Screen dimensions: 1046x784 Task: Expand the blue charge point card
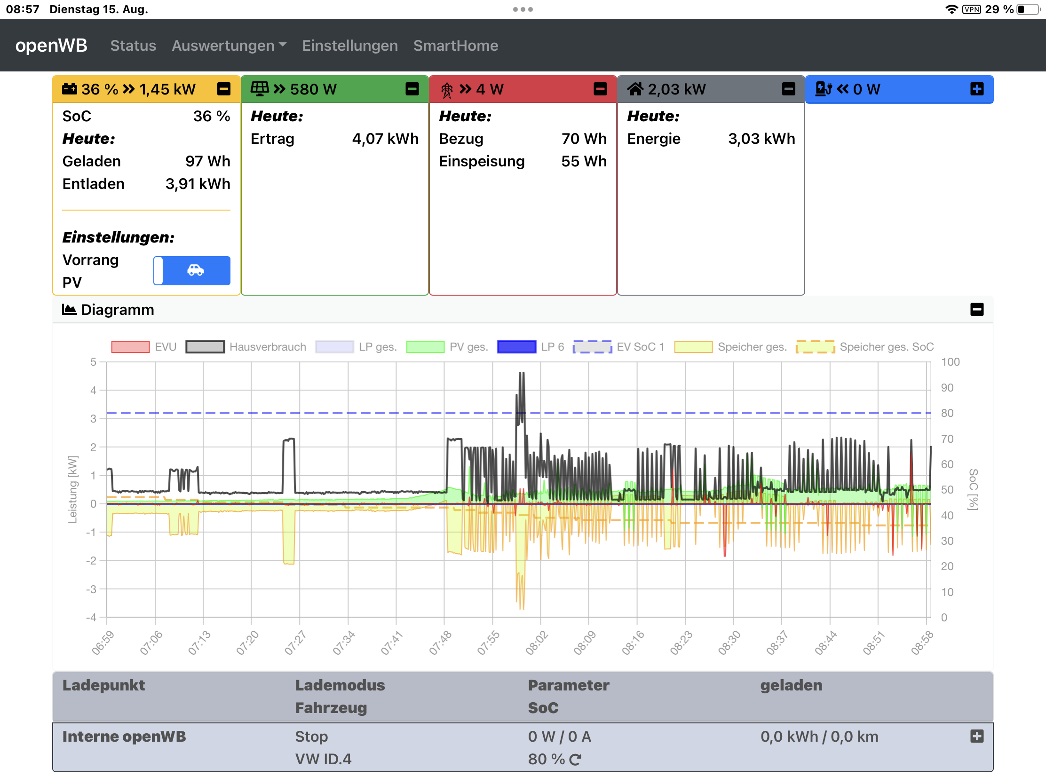tap(976, 89)
